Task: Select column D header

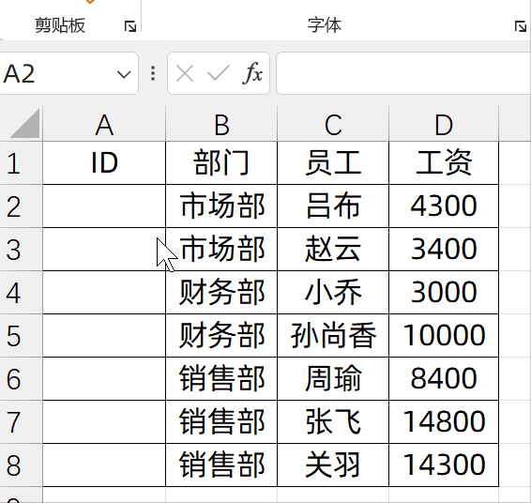Action: coord(444,124)
